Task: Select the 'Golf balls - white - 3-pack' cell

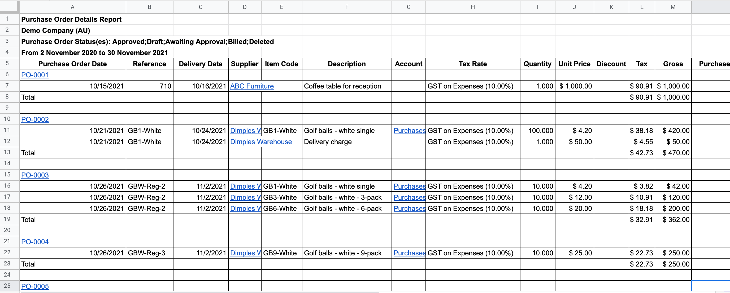Action: (347, 197)
